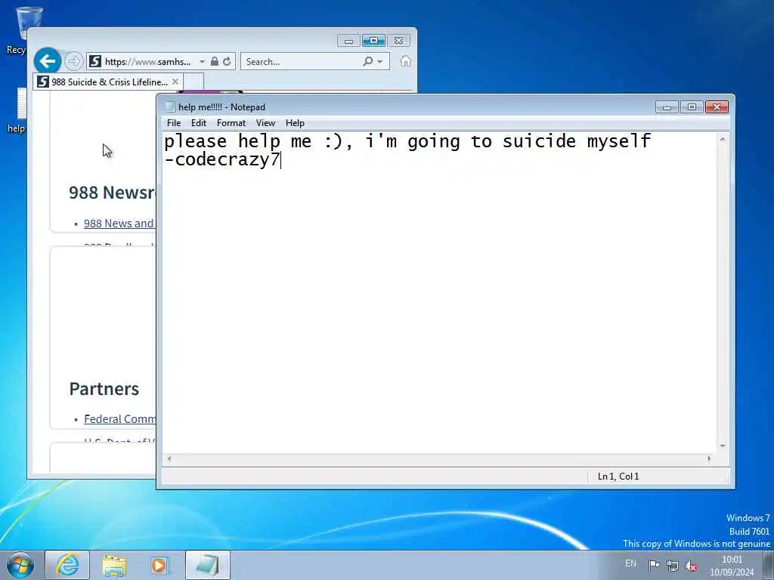
Task: Click the Internet Explorer address URL field
Action: tap(147, 62)
